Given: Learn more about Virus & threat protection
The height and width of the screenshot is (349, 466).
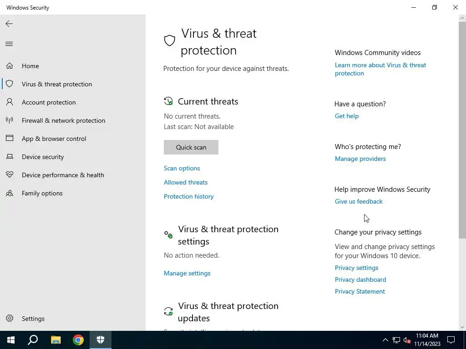Looking at the screenshot, I should click(380, 69).
